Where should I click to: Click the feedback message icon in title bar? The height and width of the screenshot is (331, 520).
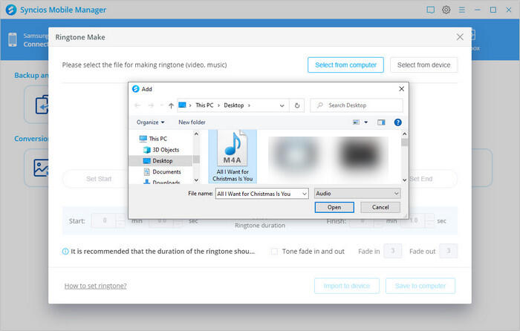430,10
